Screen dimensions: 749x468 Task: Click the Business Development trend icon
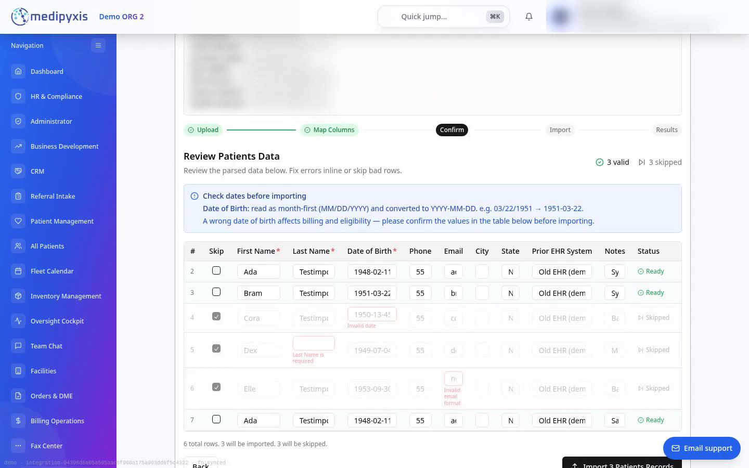pyautogui.click(x=18, y=146)
